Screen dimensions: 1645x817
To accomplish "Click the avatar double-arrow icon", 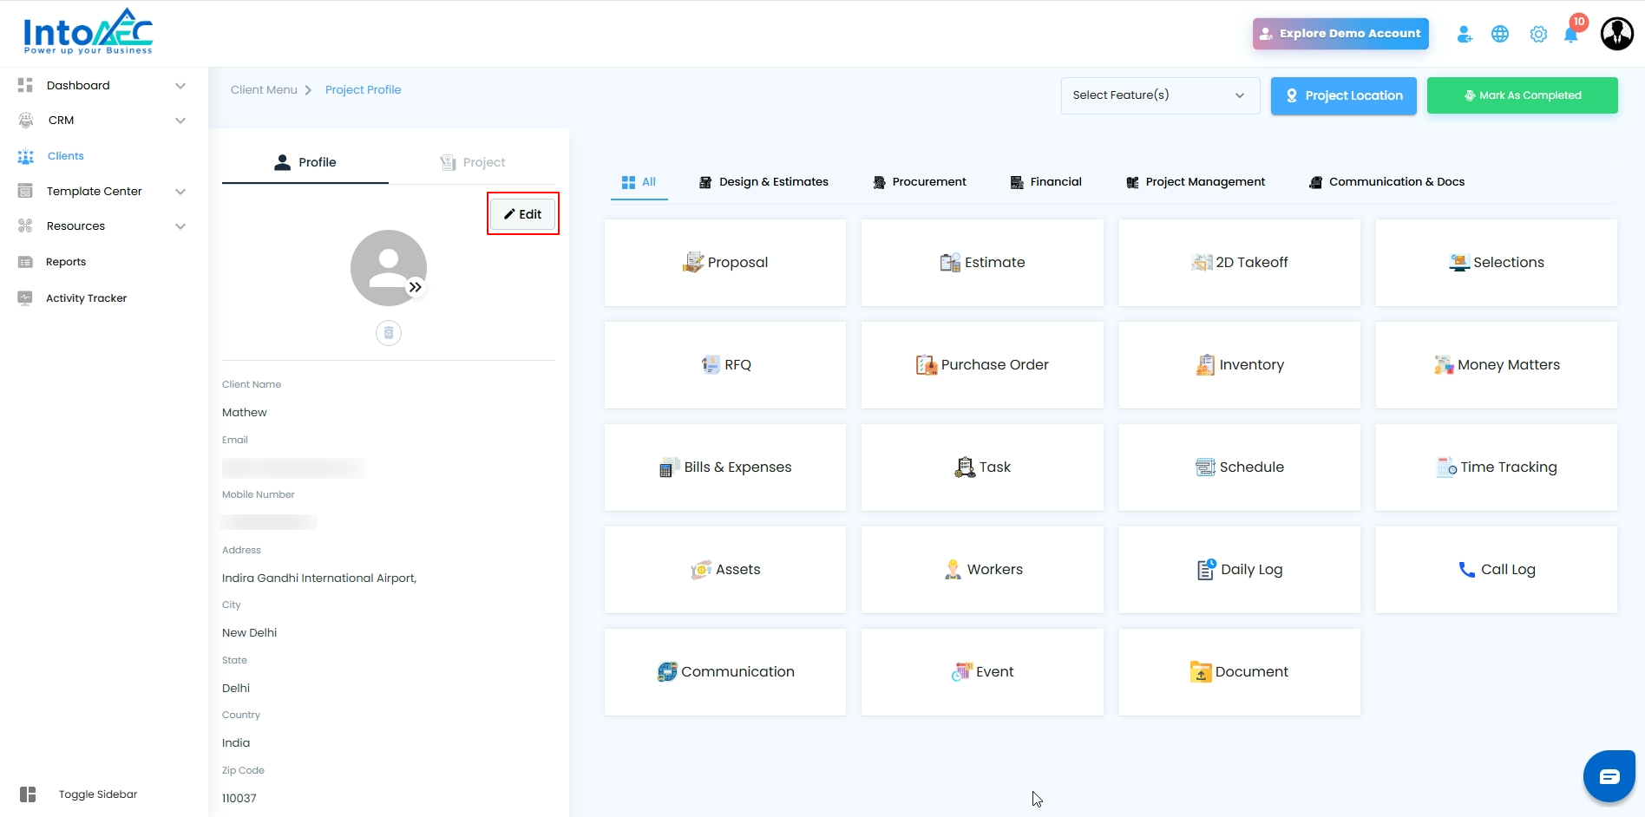I will pyautogui.click(x=416, y=287).
